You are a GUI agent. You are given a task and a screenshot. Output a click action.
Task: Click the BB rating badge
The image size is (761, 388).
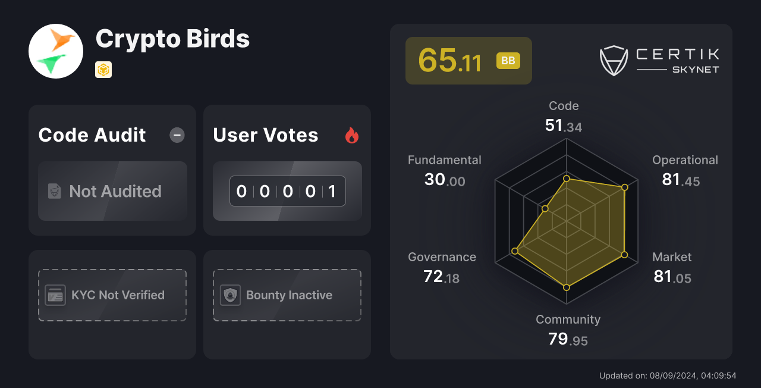(x=508, y=60)
